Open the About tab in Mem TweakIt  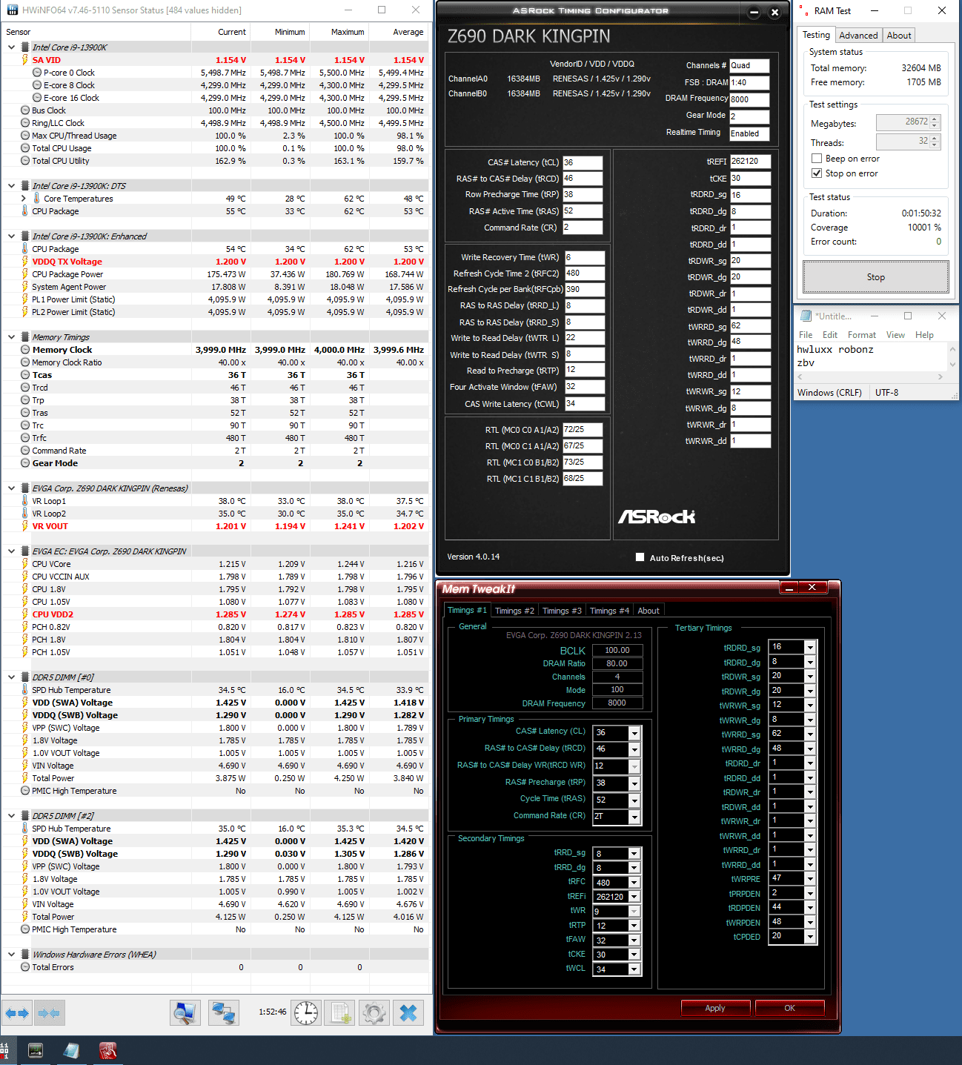pos(648,611)
